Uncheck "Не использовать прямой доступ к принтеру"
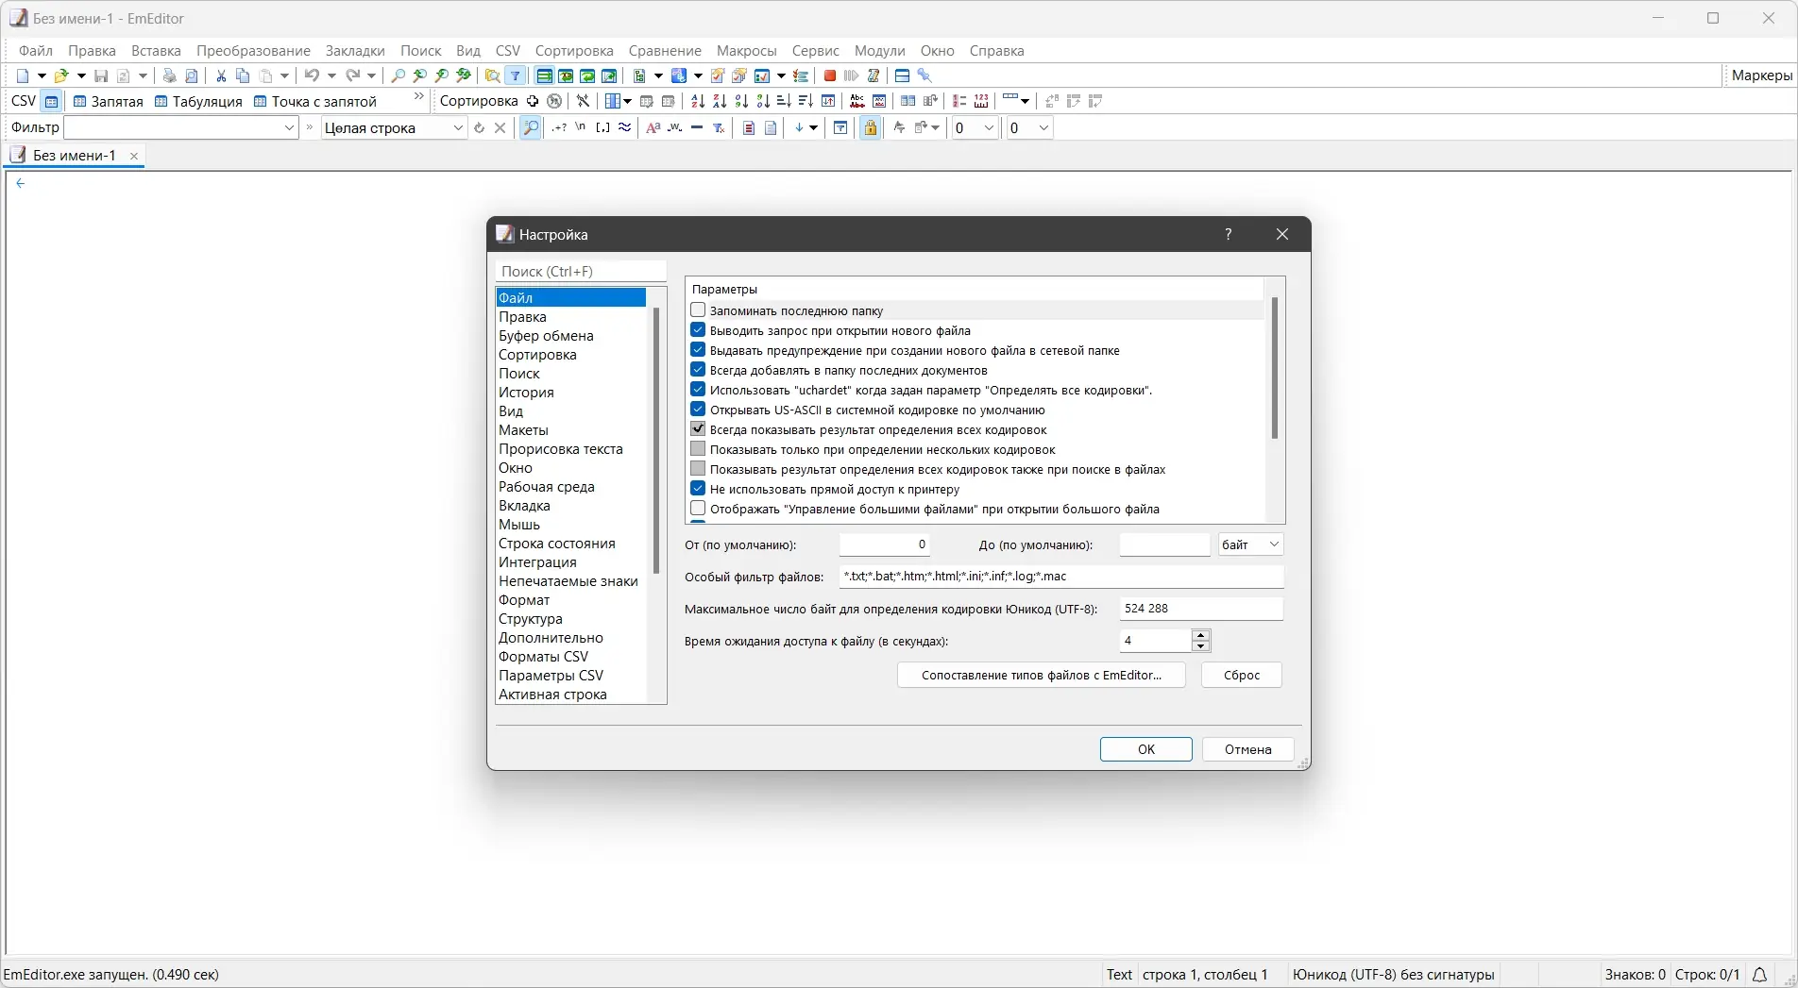The width and height of the screenshot is (1798, 988). tap(698, 489)
